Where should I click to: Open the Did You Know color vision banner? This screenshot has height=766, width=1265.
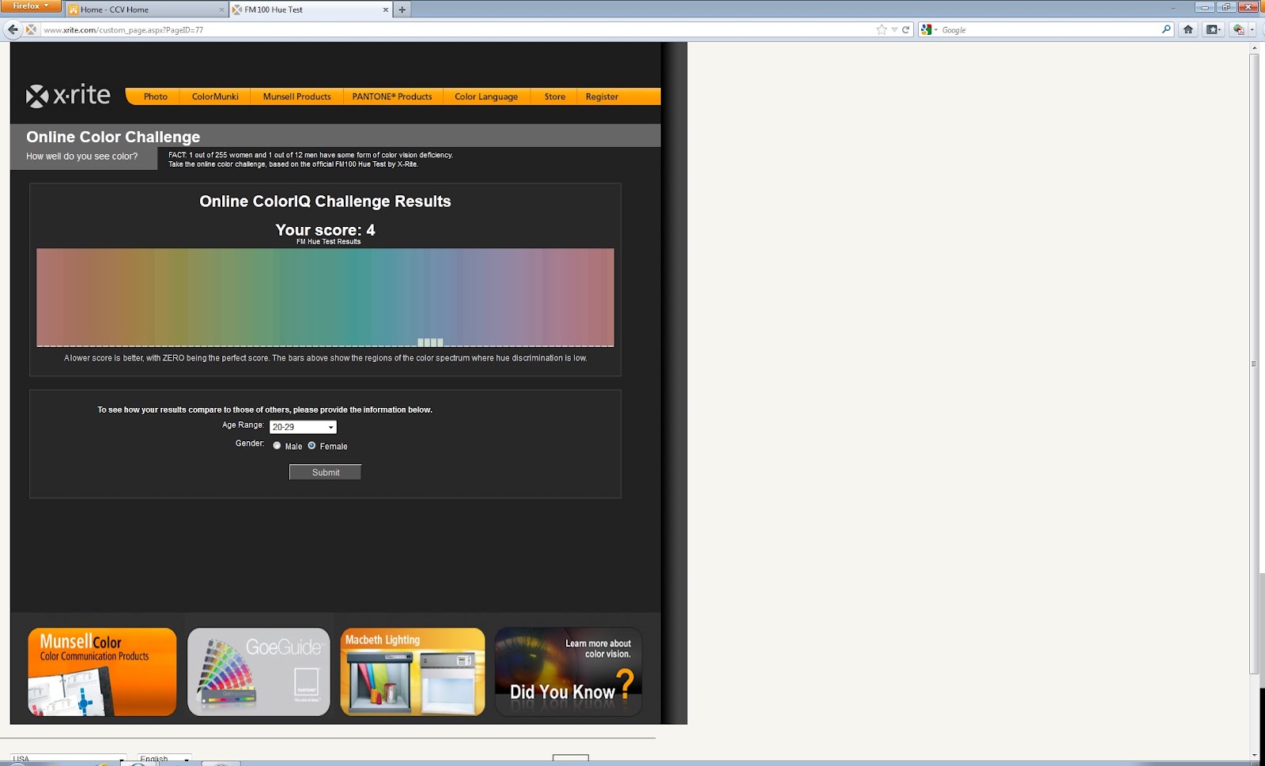568,672
